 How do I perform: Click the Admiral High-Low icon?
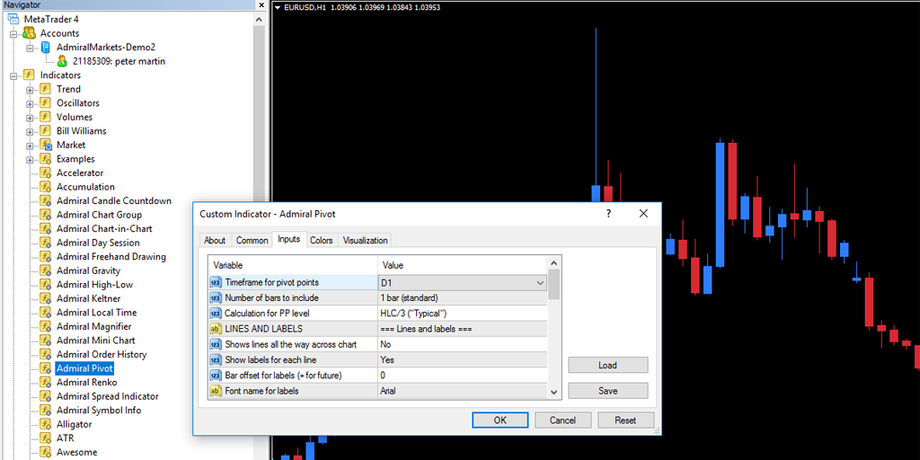47,285
